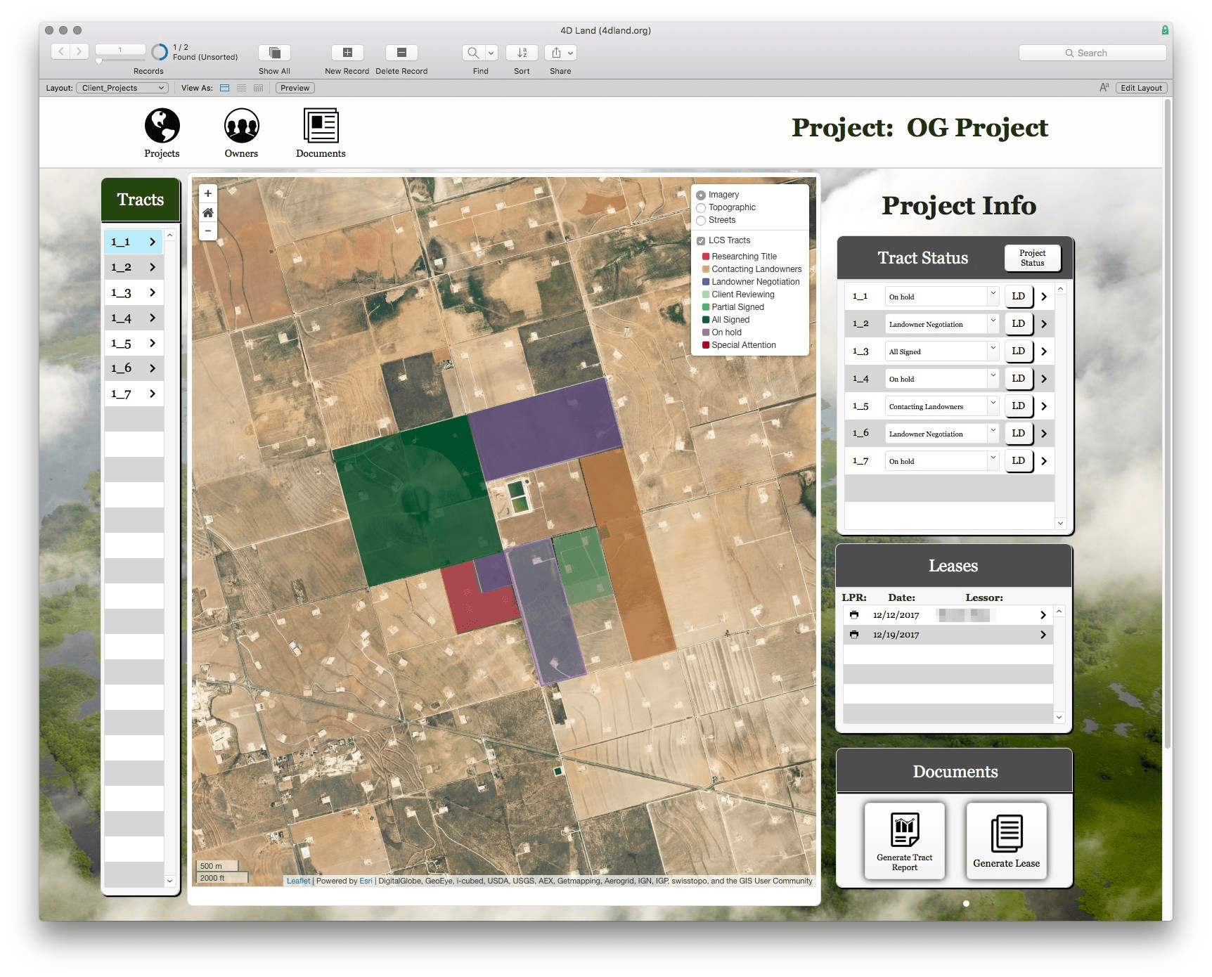Click the Show All toolbar icon

click(275, 53)
